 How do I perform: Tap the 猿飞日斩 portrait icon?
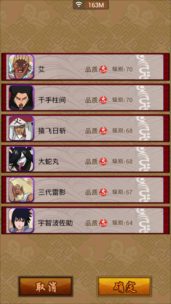21,128
